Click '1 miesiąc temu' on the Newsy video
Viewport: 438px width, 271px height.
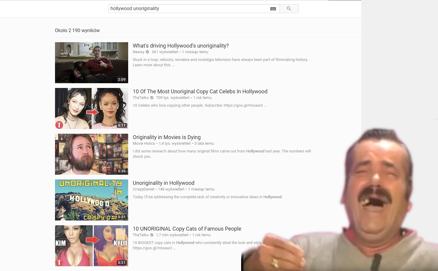[195, 52]
